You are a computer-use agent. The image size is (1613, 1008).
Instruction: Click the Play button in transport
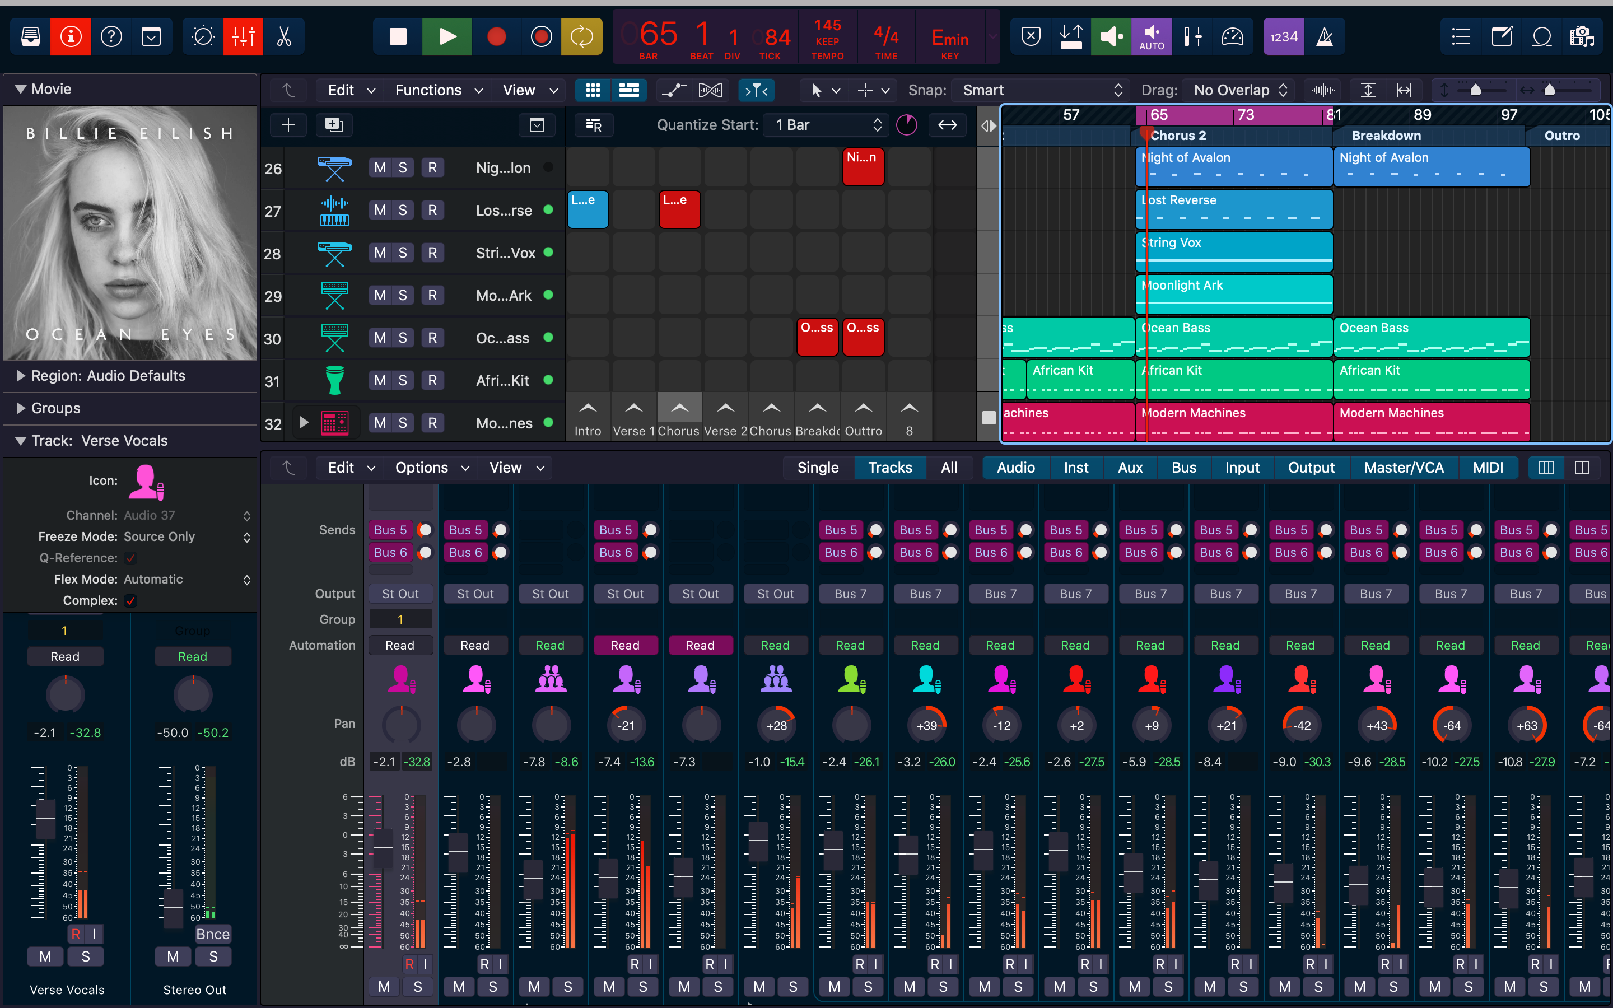[447, 36]
